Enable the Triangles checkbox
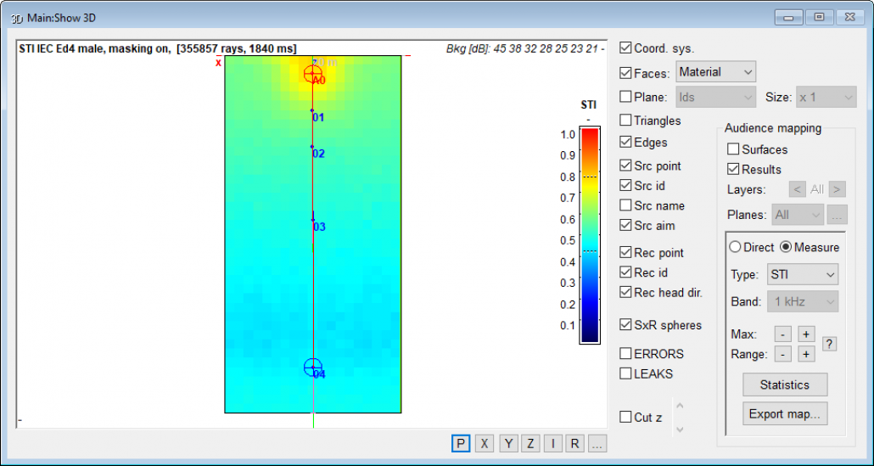874x466 pixels. pos(625,121)
